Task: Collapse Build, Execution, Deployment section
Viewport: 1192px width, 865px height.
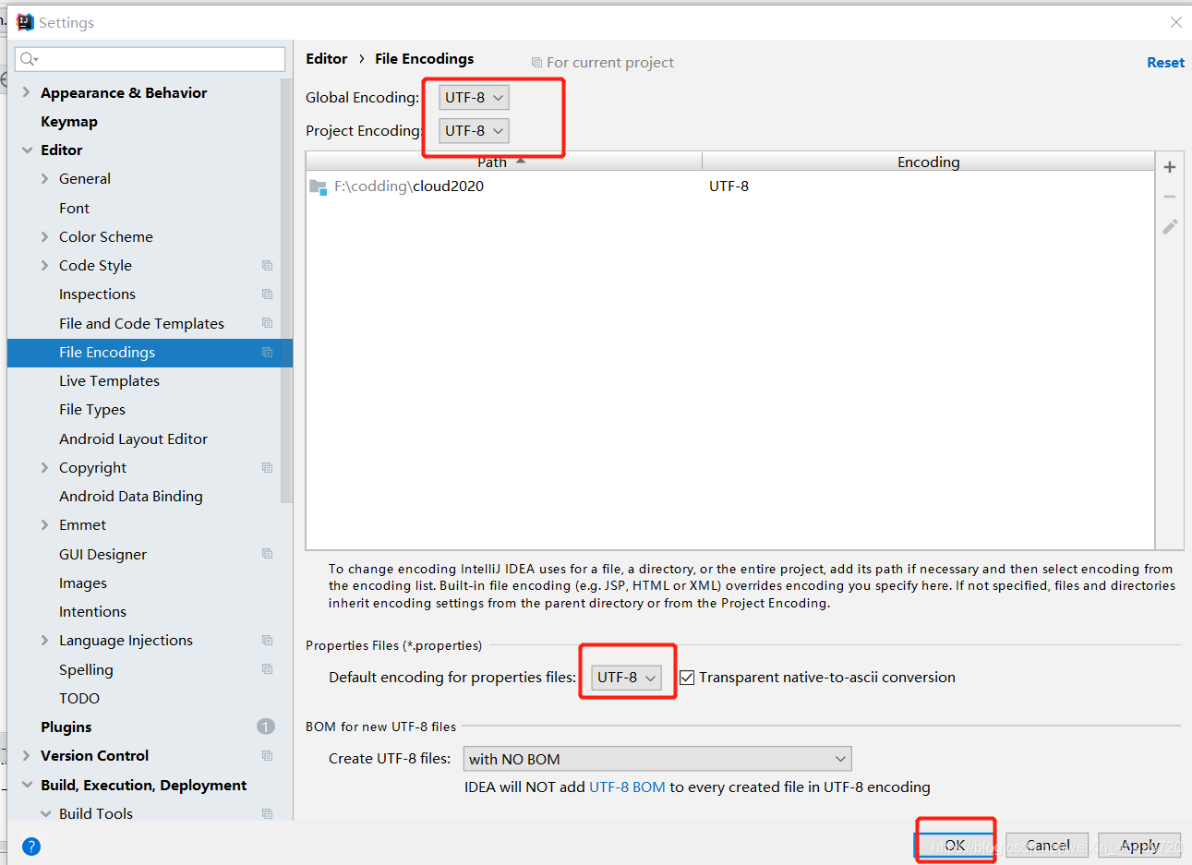Action: [x=27, y=785]
